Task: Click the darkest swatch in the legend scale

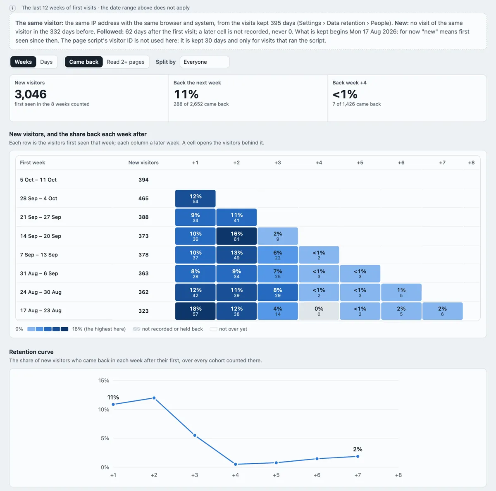Action: click(64, 329)
